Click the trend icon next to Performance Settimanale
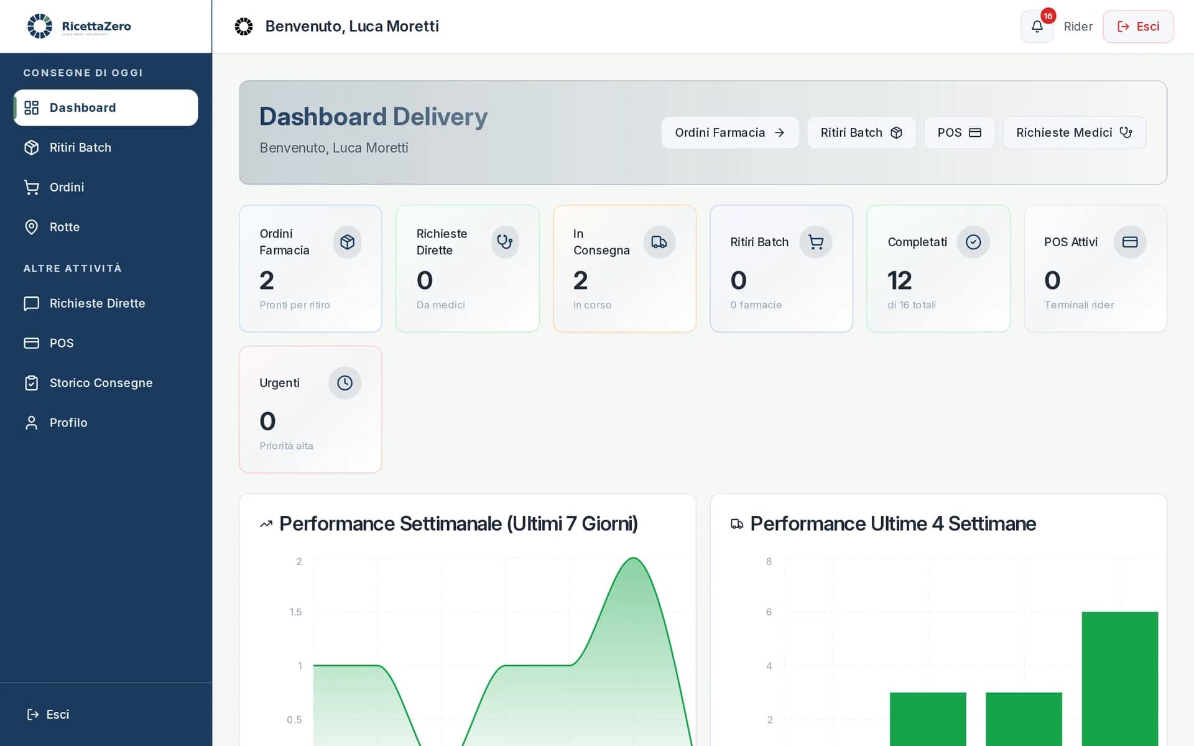Screen dimensions: 1194x746 tap(266, 524)
